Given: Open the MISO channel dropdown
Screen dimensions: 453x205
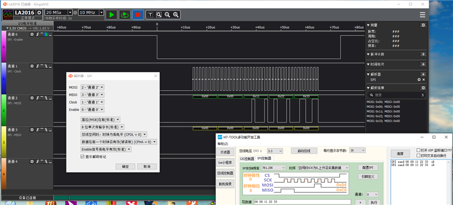Looking at the screenshot, I should (x=93, y=95).
